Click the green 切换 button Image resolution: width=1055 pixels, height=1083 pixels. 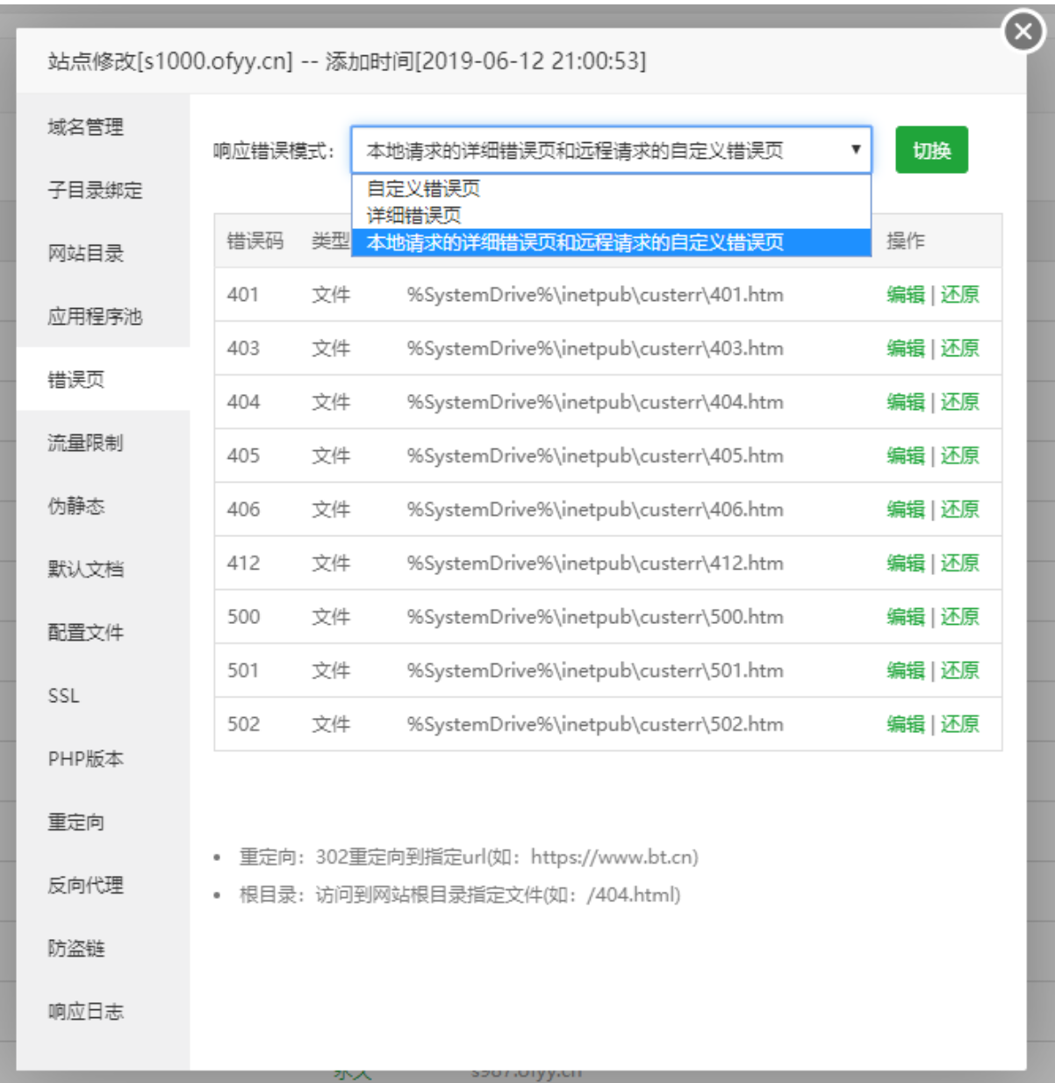(931, 149)
